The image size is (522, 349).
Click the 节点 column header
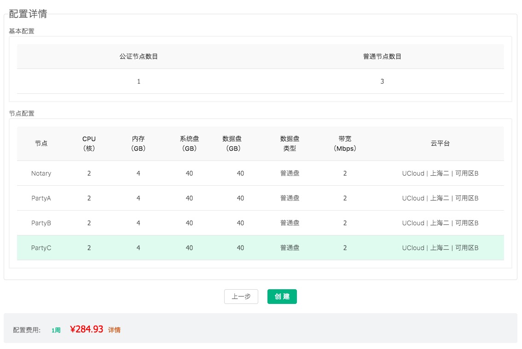point(41,144)
